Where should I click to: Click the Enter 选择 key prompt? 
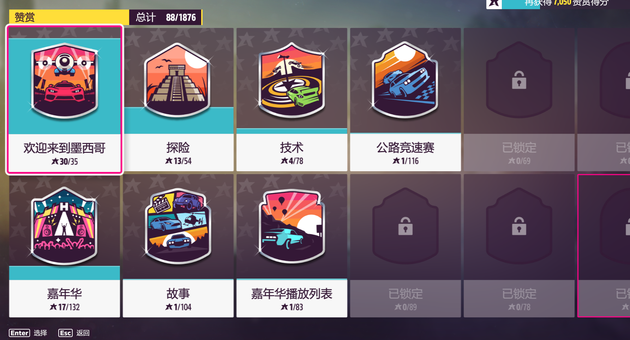28,333
